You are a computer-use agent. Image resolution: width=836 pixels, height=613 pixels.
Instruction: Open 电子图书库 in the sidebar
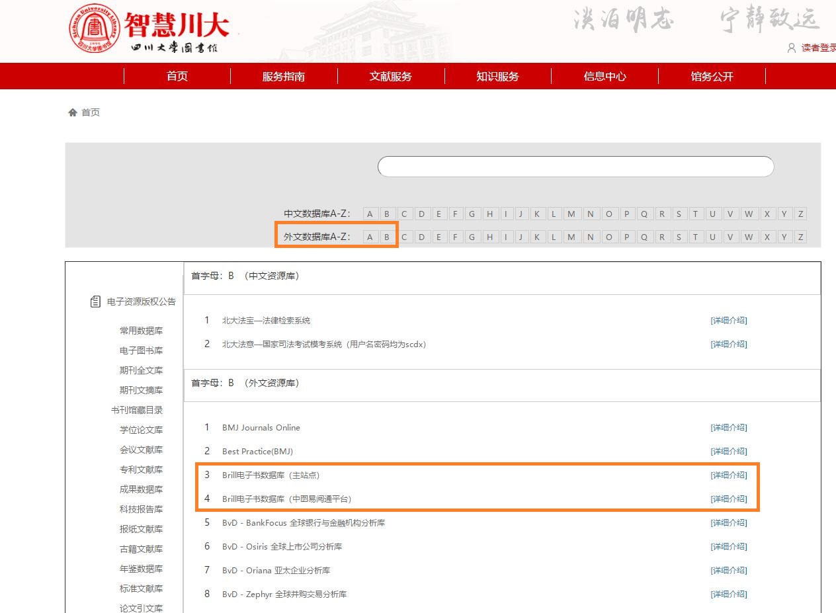(x=141, y=350)
